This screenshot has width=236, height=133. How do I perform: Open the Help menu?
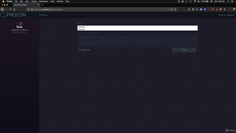click(67, 1)
